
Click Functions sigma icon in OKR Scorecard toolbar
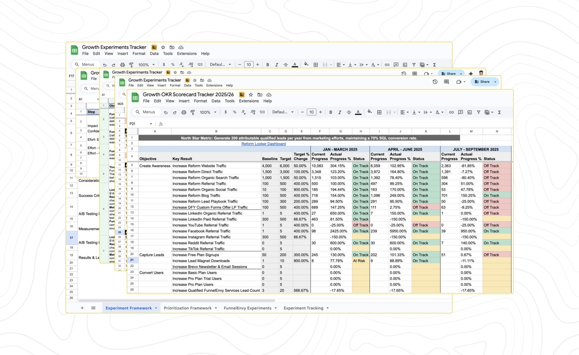pyautogui.click(x=499, y=112)
